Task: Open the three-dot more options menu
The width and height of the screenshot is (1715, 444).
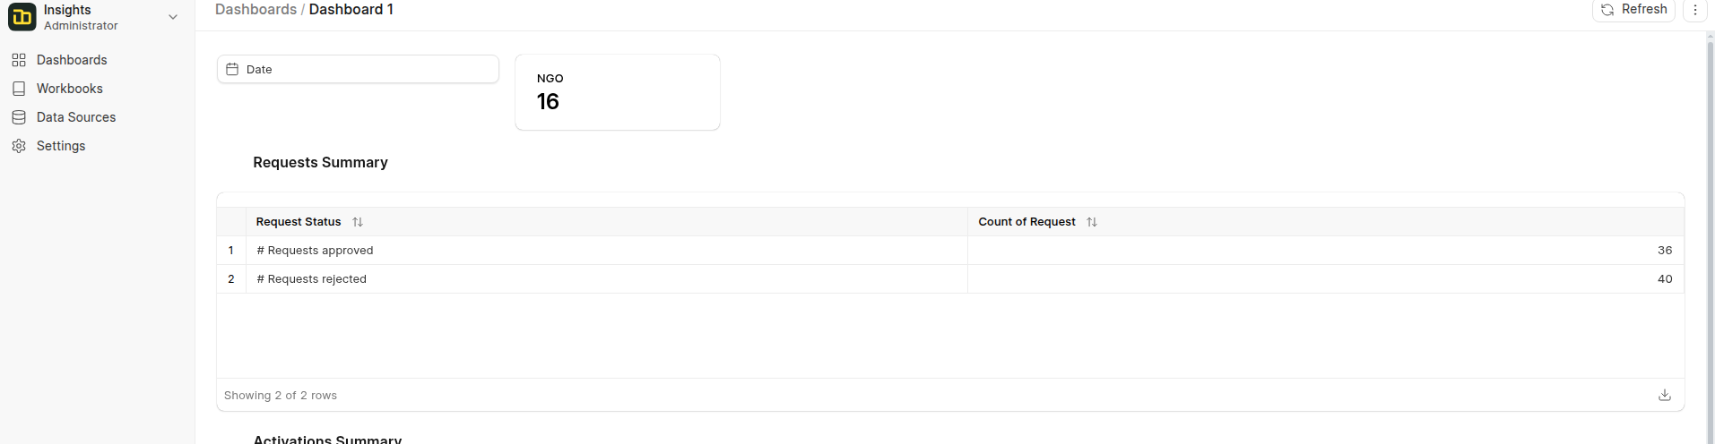Action: point(1695,10)
